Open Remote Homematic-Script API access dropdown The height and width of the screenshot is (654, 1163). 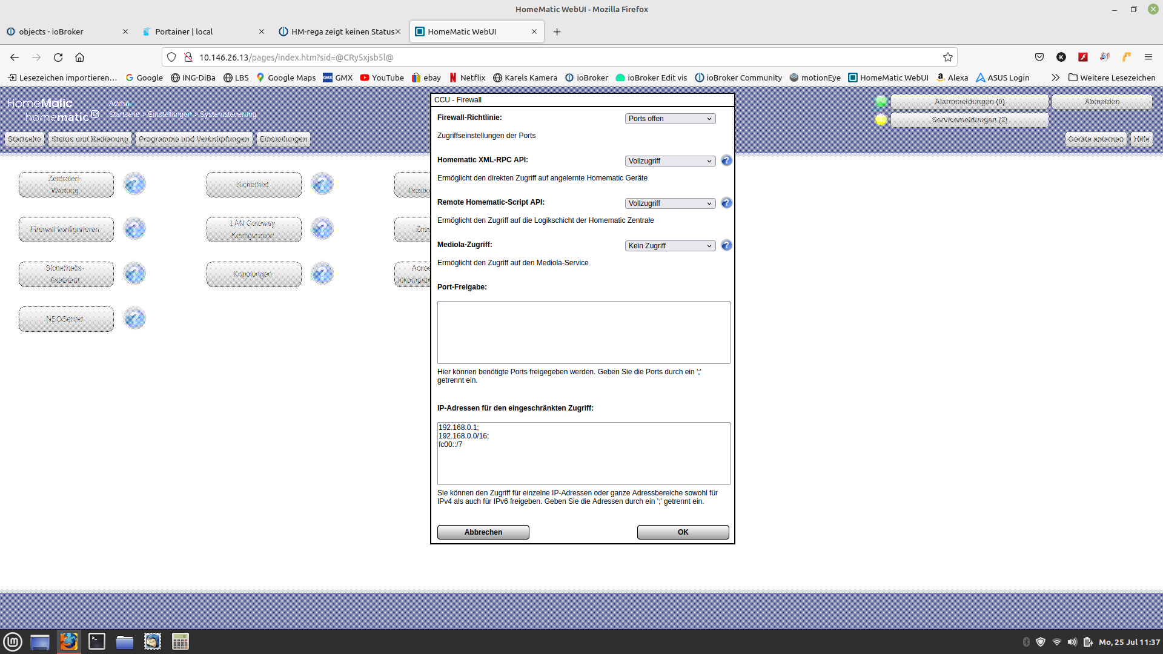click(670, 203)
